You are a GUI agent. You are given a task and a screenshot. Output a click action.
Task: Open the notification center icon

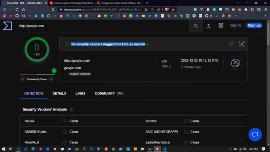[263, 149]
